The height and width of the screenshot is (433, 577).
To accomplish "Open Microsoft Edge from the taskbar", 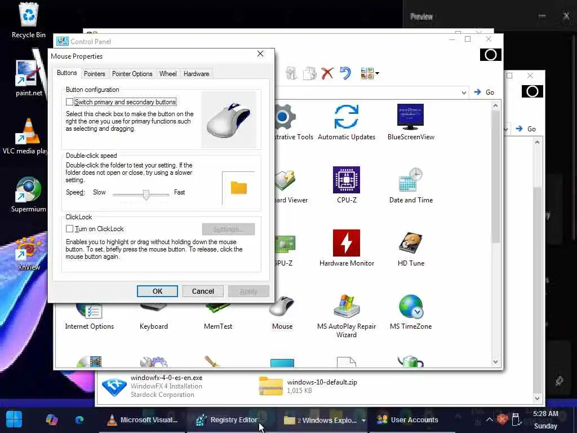I will (79, 419).
